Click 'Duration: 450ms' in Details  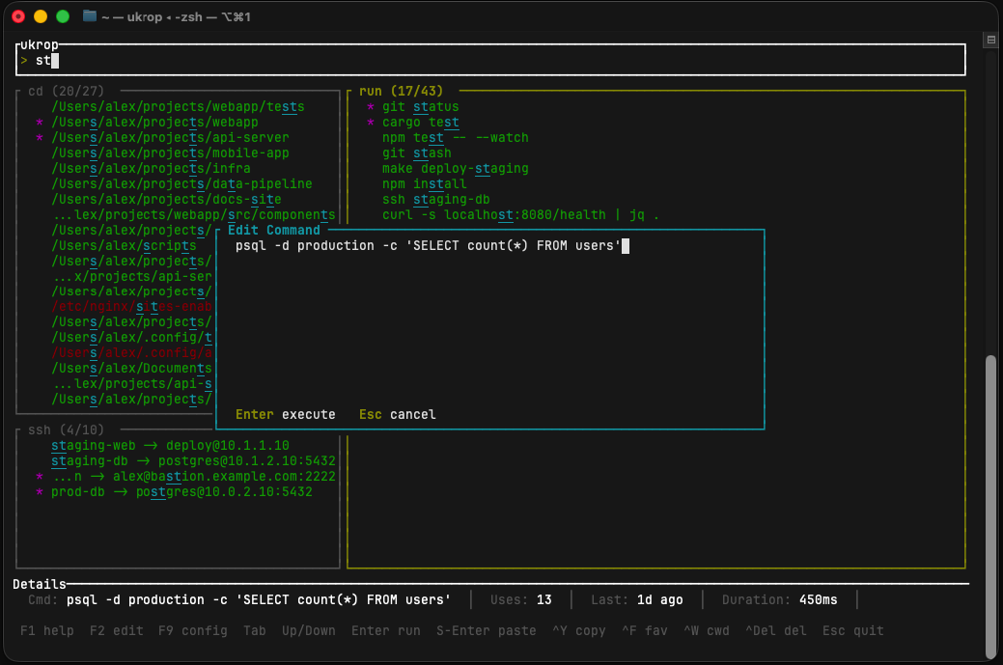tap(780, 599)
